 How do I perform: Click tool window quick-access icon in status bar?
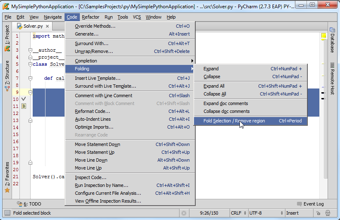click(7, 213)
